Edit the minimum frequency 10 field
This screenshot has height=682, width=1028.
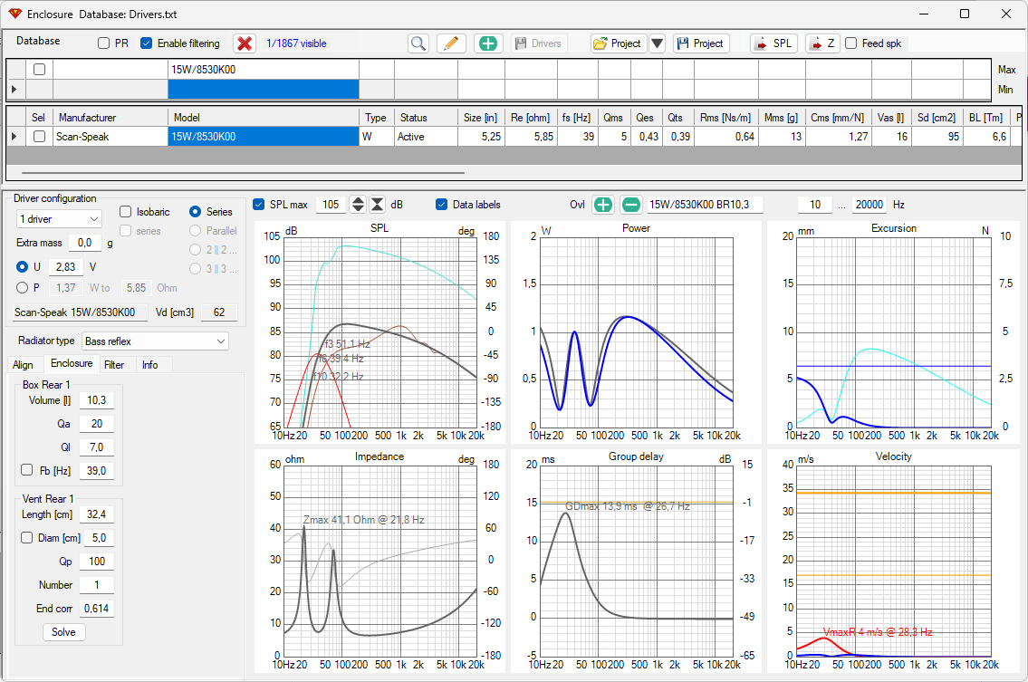[x=815, y=205]
